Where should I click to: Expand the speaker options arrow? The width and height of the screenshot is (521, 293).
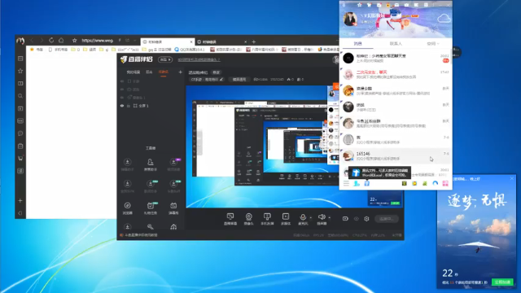pos(329,218)
